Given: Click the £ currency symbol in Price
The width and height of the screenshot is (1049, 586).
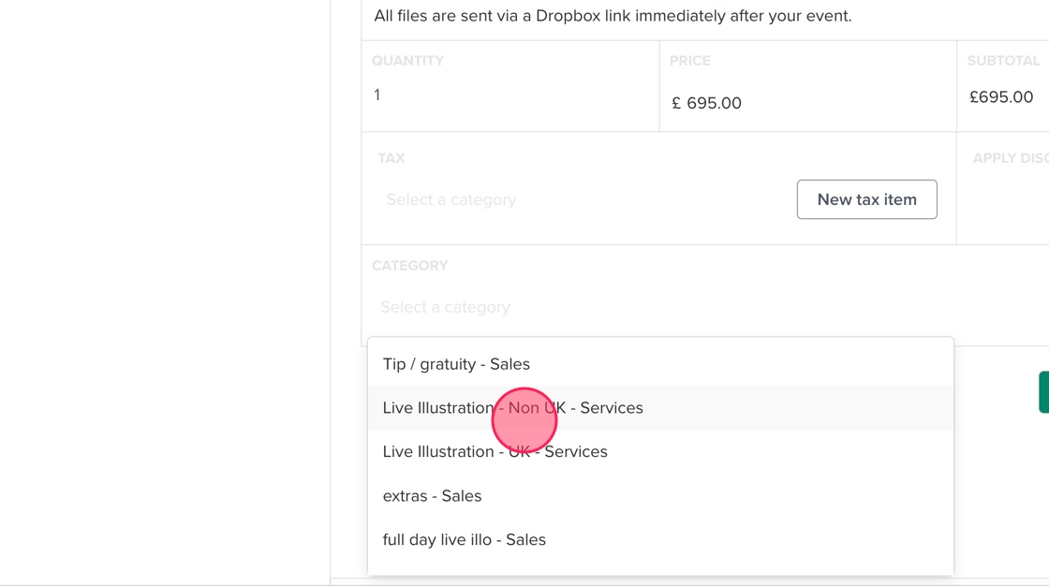Looking at the screenshot, I should click(676, 103).
